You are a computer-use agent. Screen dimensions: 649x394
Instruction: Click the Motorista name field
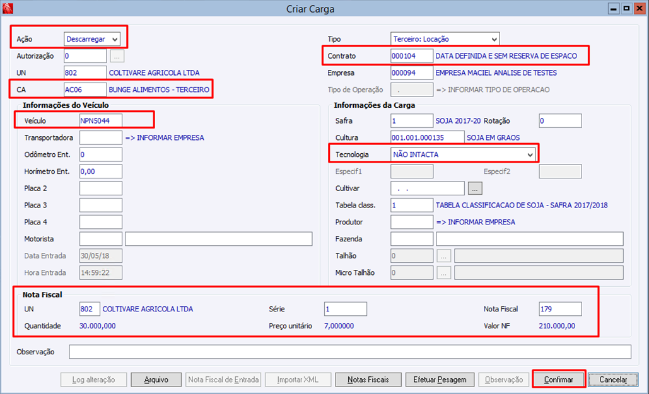218,239
